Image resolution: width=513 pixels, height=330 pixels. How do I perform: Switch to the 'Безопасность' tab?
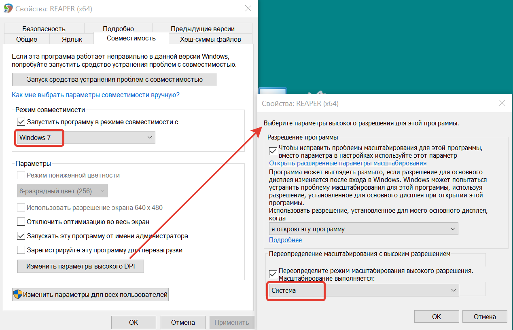pos(44,29)
